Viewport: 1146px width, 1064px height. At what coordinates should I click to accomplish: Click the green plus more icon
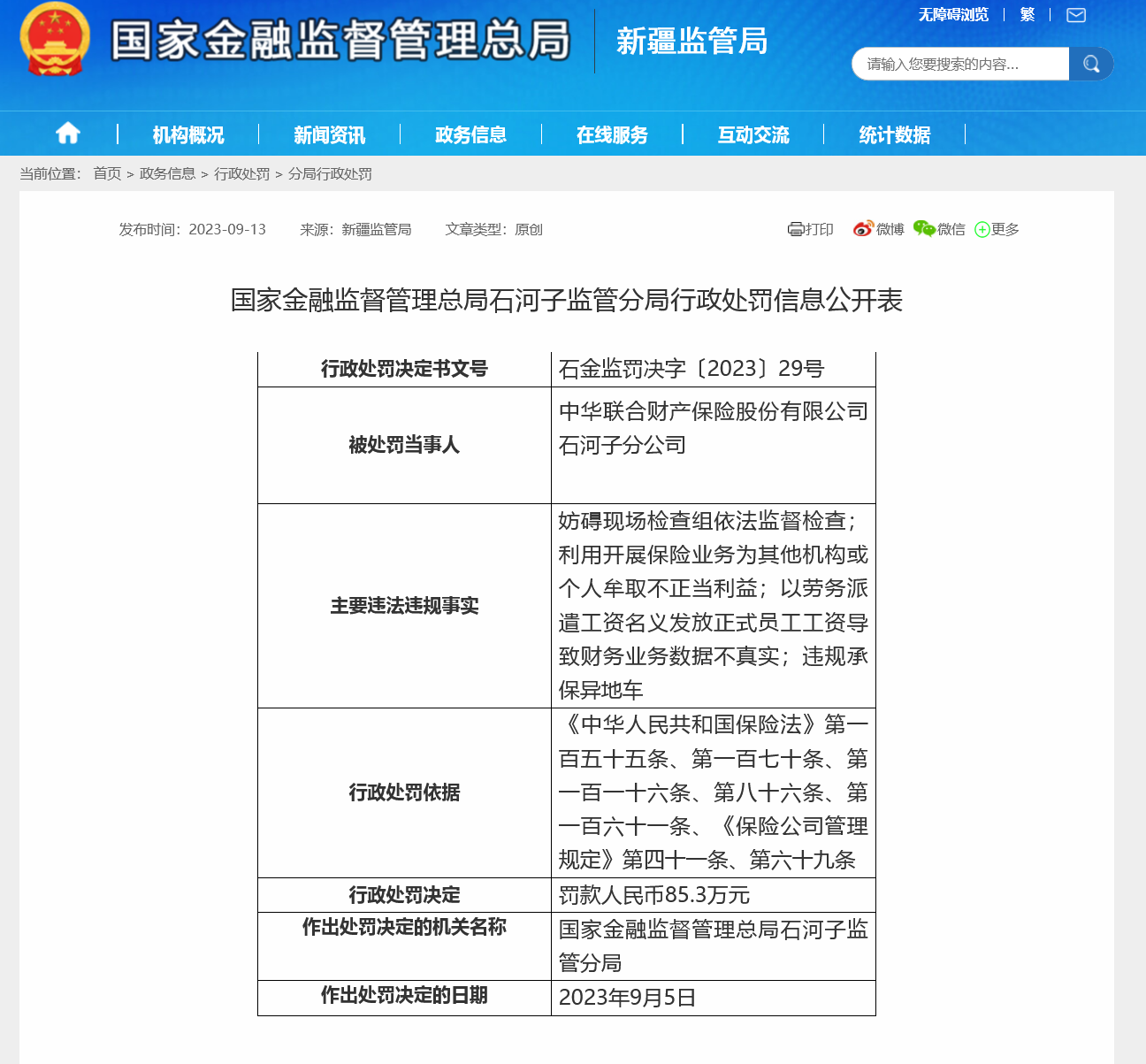982,230
